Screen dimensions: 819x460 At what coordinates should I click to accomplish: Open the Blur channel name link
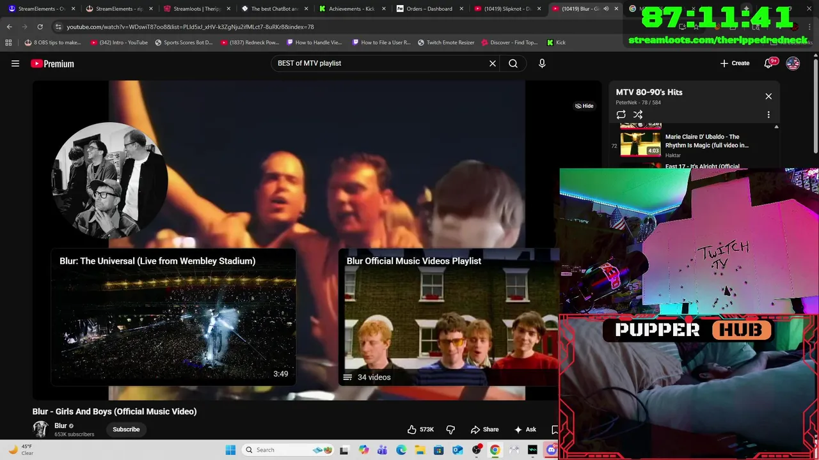click(x=61, y=425)
